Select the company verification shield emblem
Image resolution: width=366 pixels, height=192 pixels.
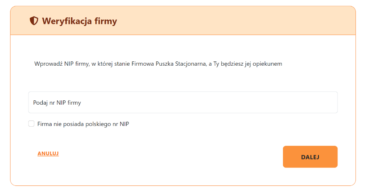34,21
